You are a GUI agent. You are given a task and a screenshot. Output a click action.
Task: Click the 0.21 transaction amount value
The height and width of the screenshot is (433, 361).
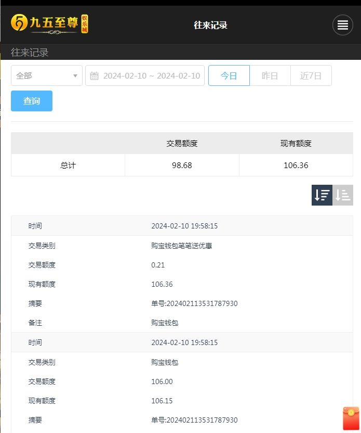point(158,265)
